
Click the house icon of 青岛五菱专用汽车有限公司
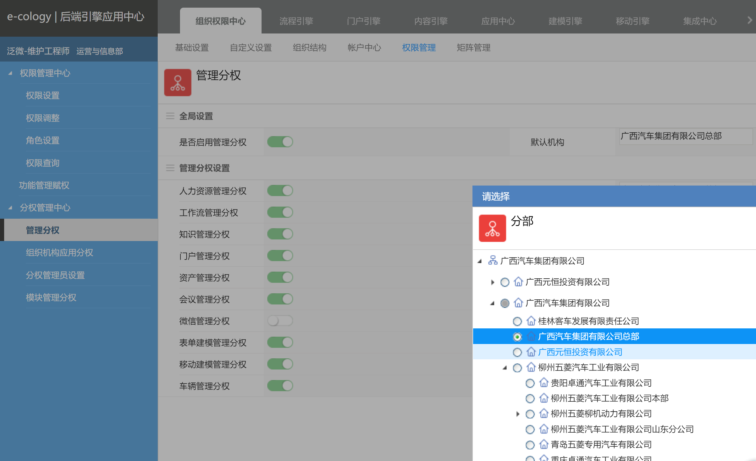point(544,445)
